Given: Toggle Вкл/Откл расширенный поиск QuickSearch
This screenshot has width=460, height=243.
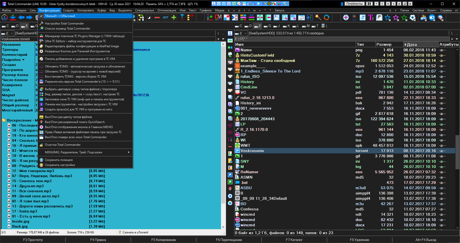Looking at the screenshot, I should pyautogui.click(x=86, y=122).
